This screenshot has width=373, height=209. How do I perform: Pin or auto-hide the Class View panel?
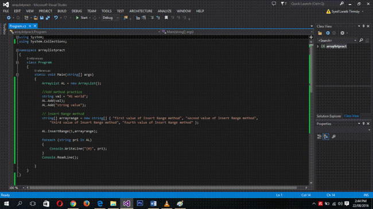363,26
